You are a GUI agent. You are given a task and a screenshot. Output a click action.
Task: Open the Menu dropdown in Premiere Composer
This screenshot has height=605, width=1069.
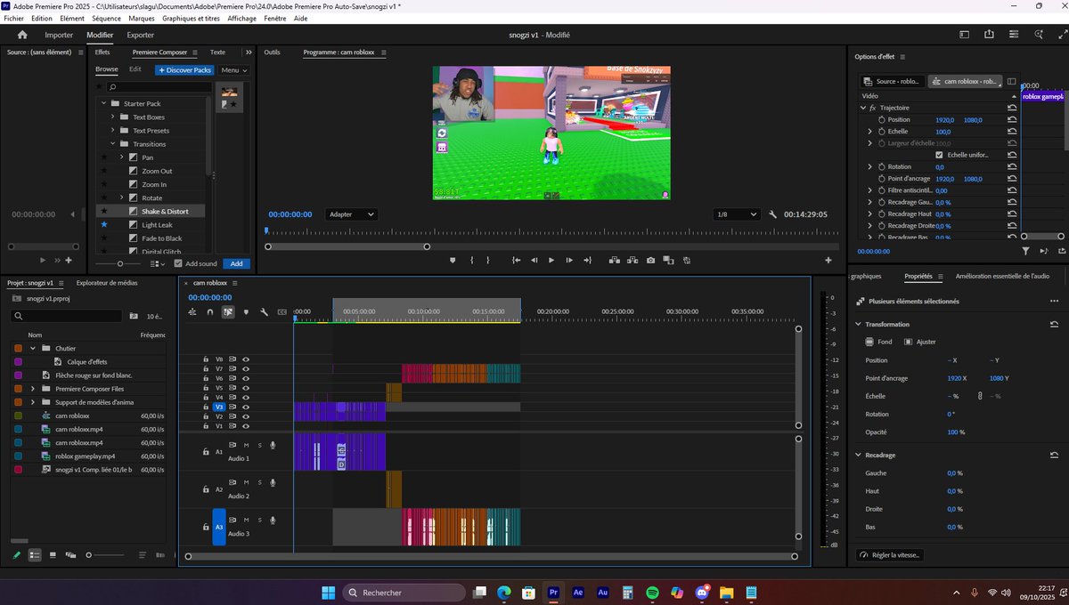(x=233, y=69)
